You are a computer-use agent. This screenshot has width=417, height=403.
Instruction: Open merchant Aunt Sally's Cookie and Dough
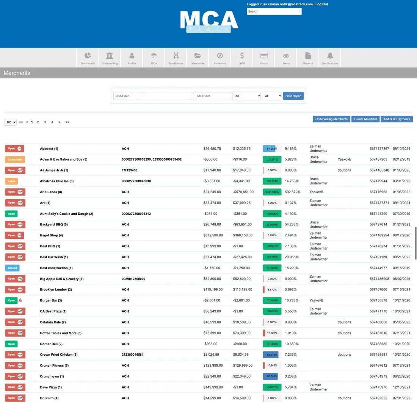pos(66,214)
